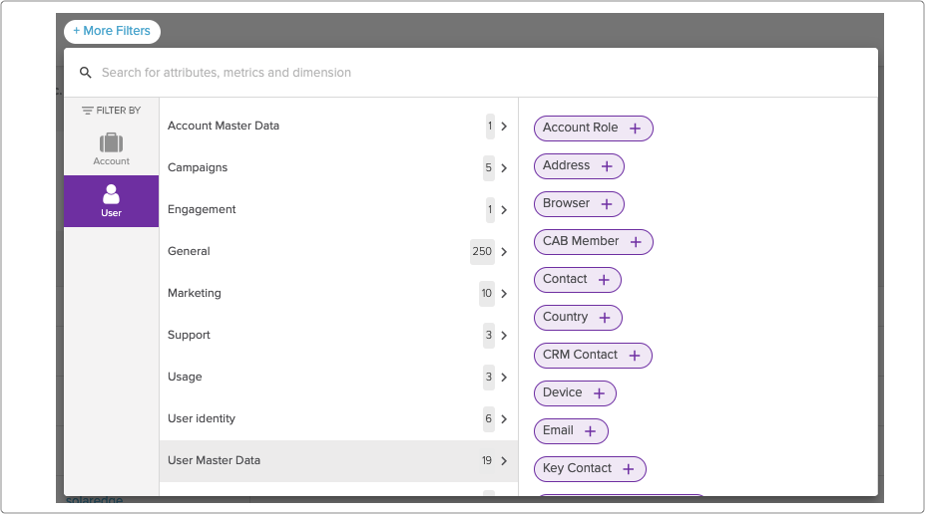Click the Filter By lines icon

pos(87,111)
